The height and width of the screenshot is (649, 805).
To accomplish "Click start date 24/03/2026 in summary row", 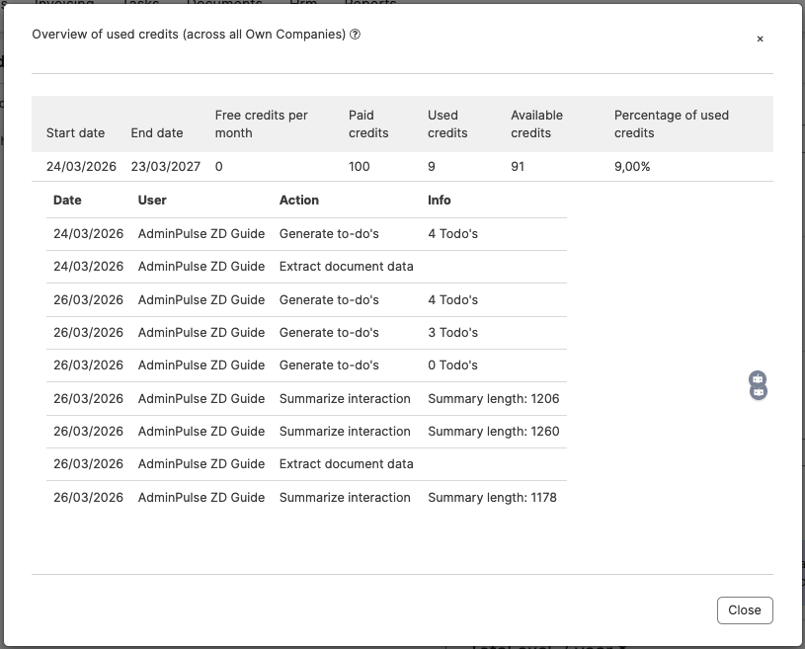I will 81,166.
